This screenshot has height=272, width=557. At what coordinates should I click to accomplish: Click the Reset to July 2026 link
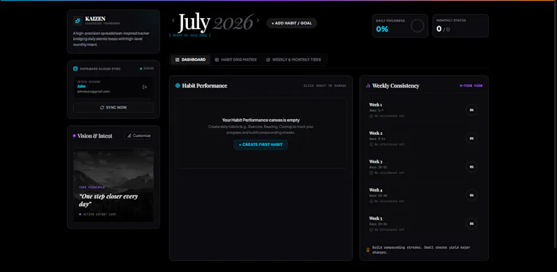(x=190, y=35)
